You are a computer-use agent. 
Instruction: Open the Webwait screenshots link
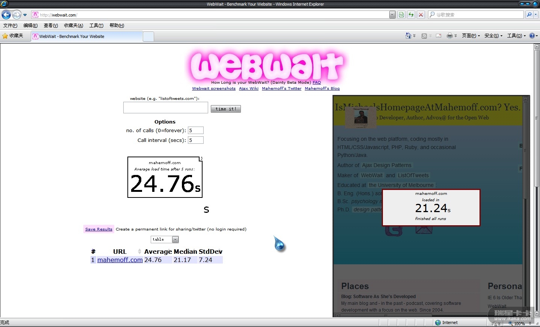(214, 89)
